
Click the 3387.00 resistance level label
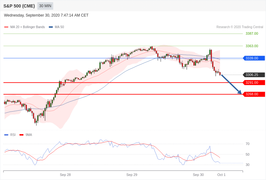click(x=252, y=33)
